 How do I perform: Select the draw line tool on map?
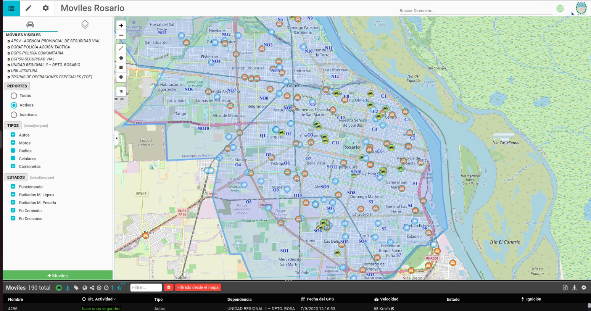click(x=121, y=48)
